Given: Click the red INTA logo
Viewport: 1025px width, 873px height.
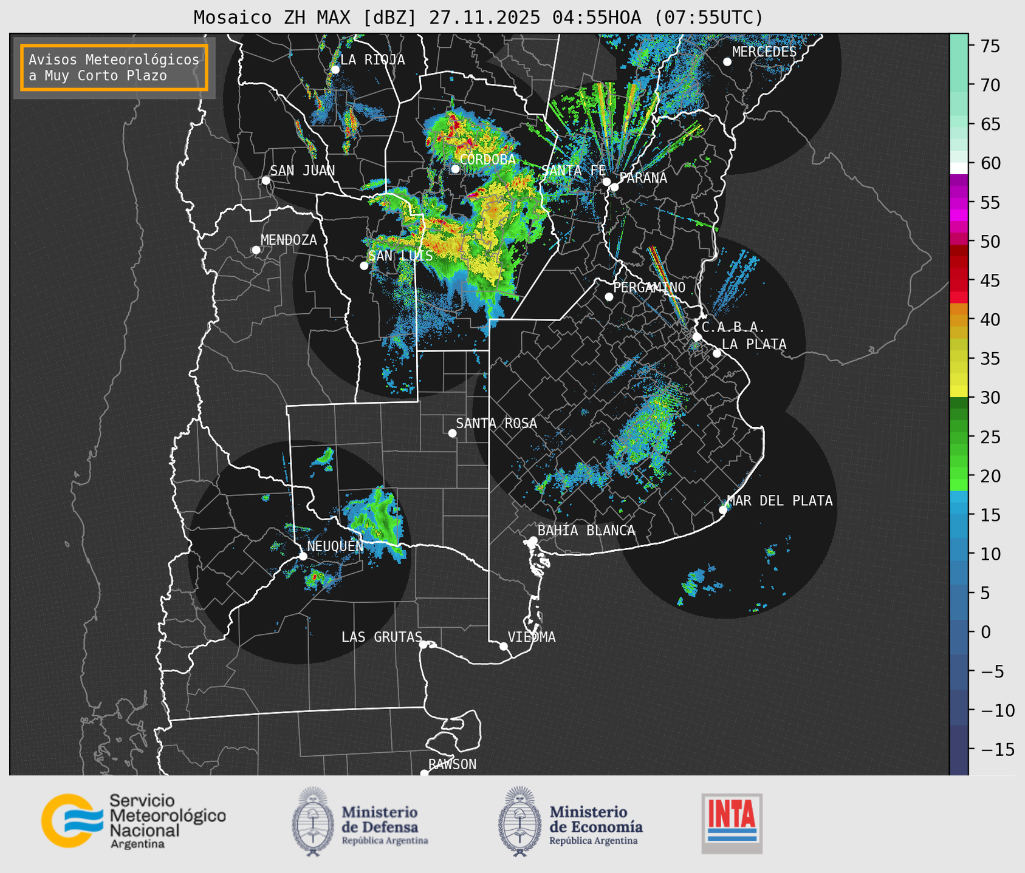Looking at the screenshot, I should (732, 823).
